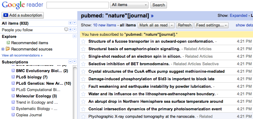Open View all recommendations link
This screenshot has height=119, width=253.
coord(22,55)
